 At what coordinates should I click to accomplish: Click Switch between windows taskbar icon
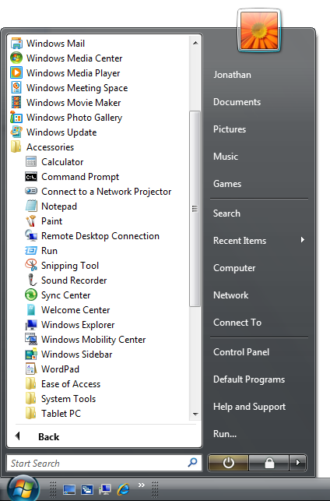(87, 489)
